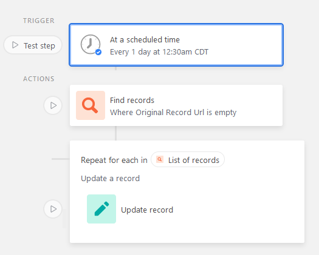Image resolution: width=319 pixels, height=255 pixels.
Task: Click the small search icon in List of records pill
Action: pos(160,159)
